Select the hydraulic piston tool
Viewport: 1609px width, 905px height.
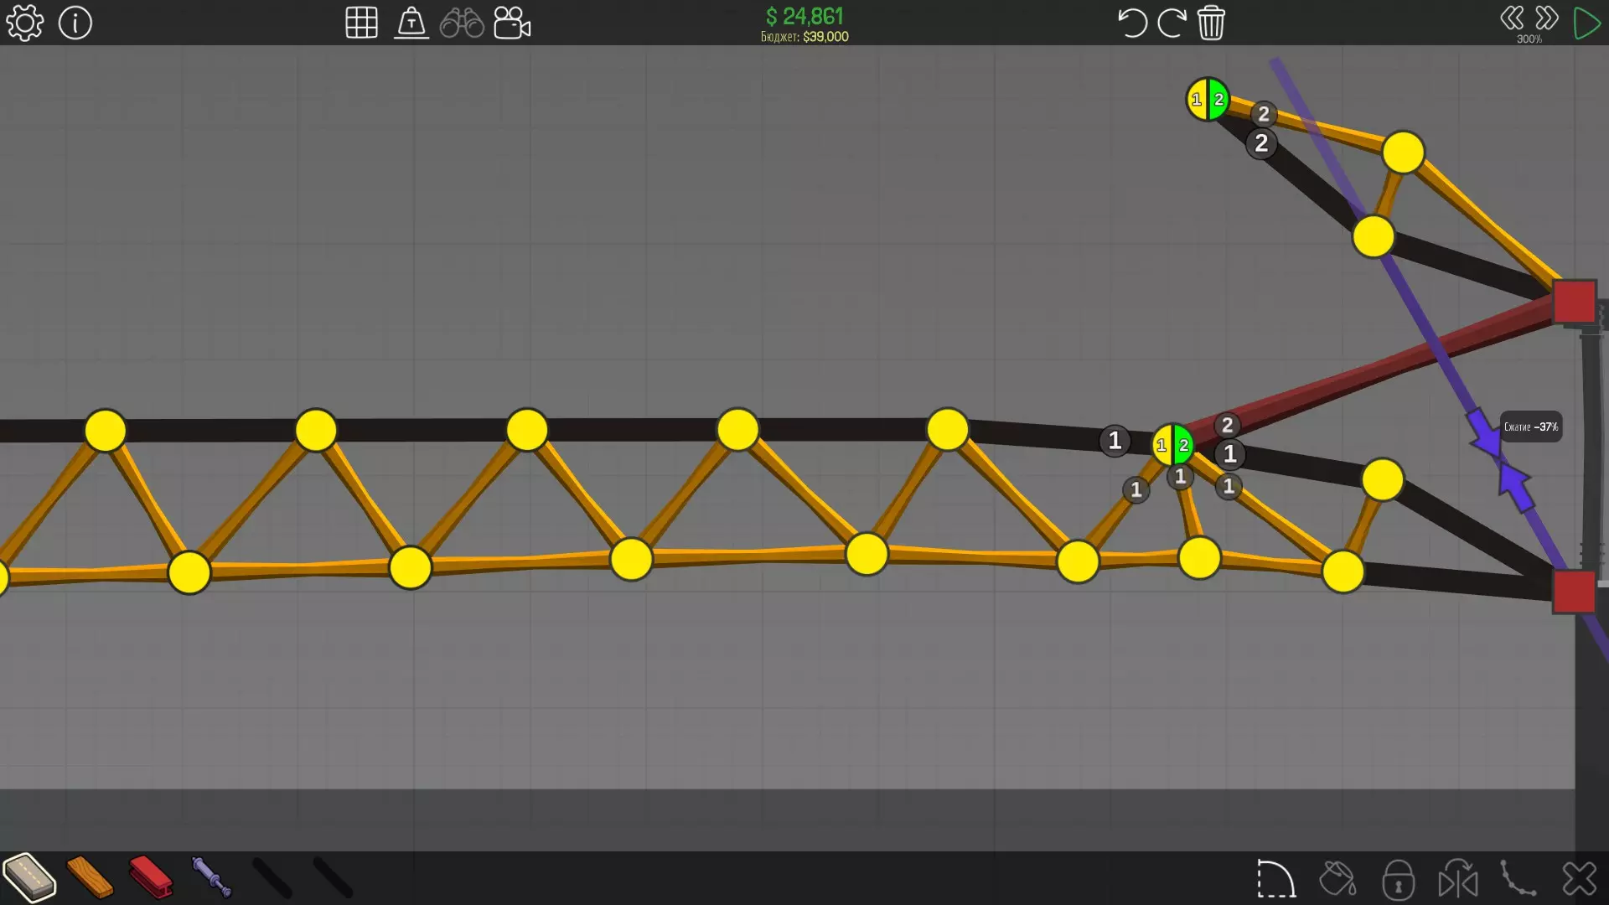point(211,877)
